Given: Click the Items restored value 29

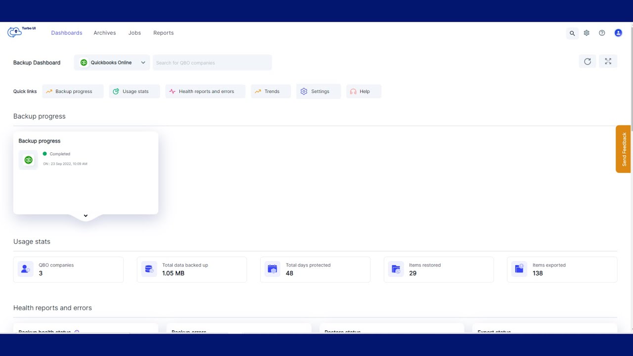Looking at the screenshot, I should (x=413, y=273).
